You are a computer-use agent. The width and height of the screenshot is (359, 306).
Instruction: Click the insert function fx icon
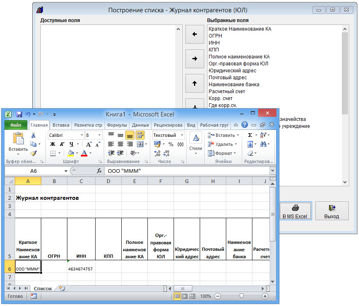pos(99,171)
